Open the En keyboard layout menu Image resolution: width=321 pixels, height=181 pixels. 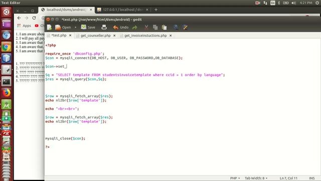click(273, 3)
